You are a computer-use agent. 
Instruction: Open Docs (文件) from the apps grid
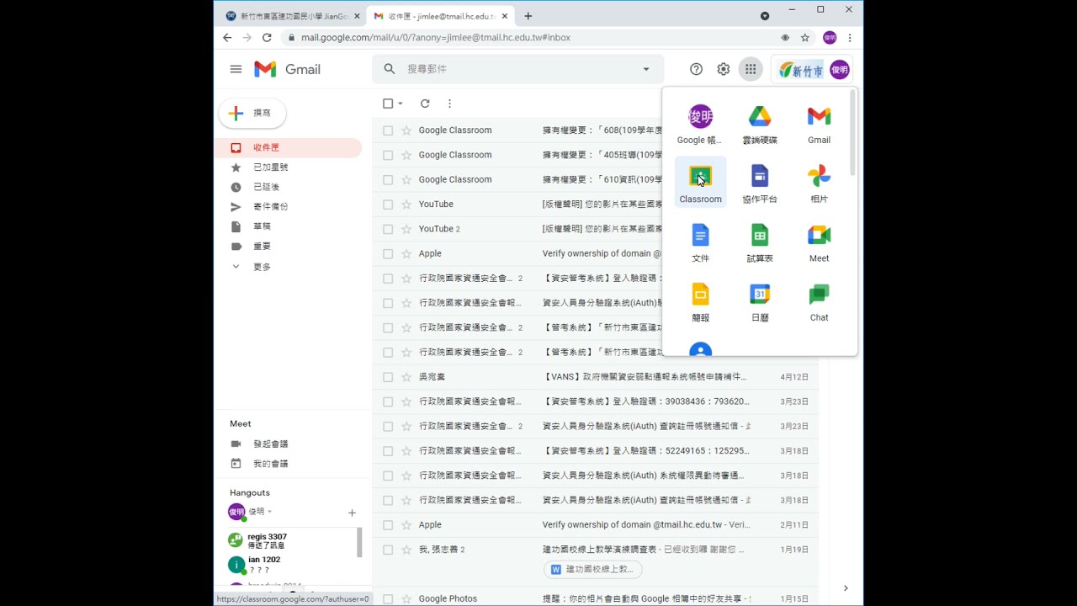tap(700, 243)
